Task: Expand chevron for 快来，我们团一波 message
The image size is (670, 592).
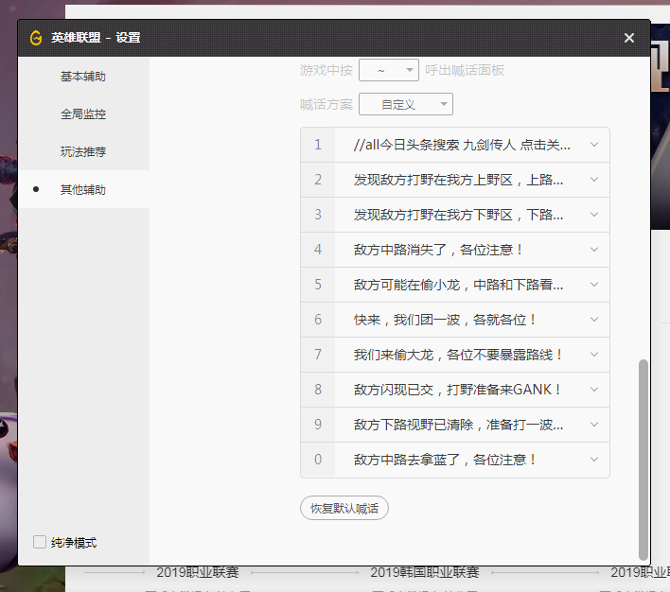Action: tap(594, 320)
